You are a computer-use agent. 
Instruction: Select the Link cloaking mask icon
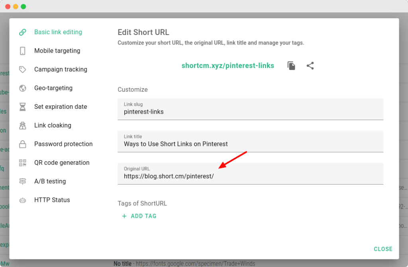[22, 125]
